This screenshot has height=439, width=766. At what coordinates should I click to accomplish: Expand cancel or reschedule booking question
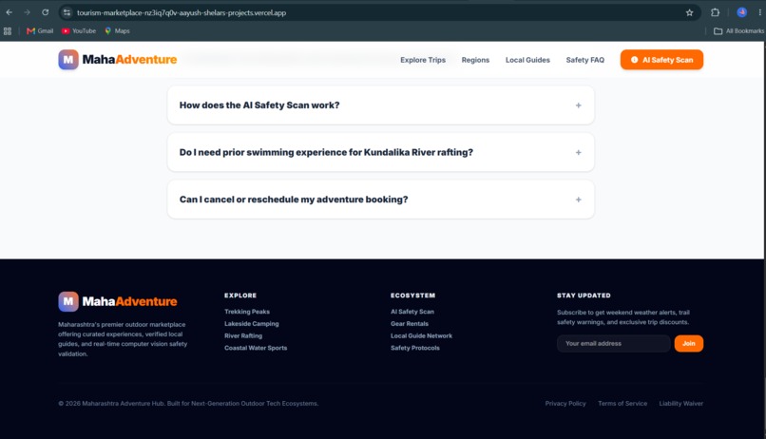pyautogui.click(x=380, y=200)
